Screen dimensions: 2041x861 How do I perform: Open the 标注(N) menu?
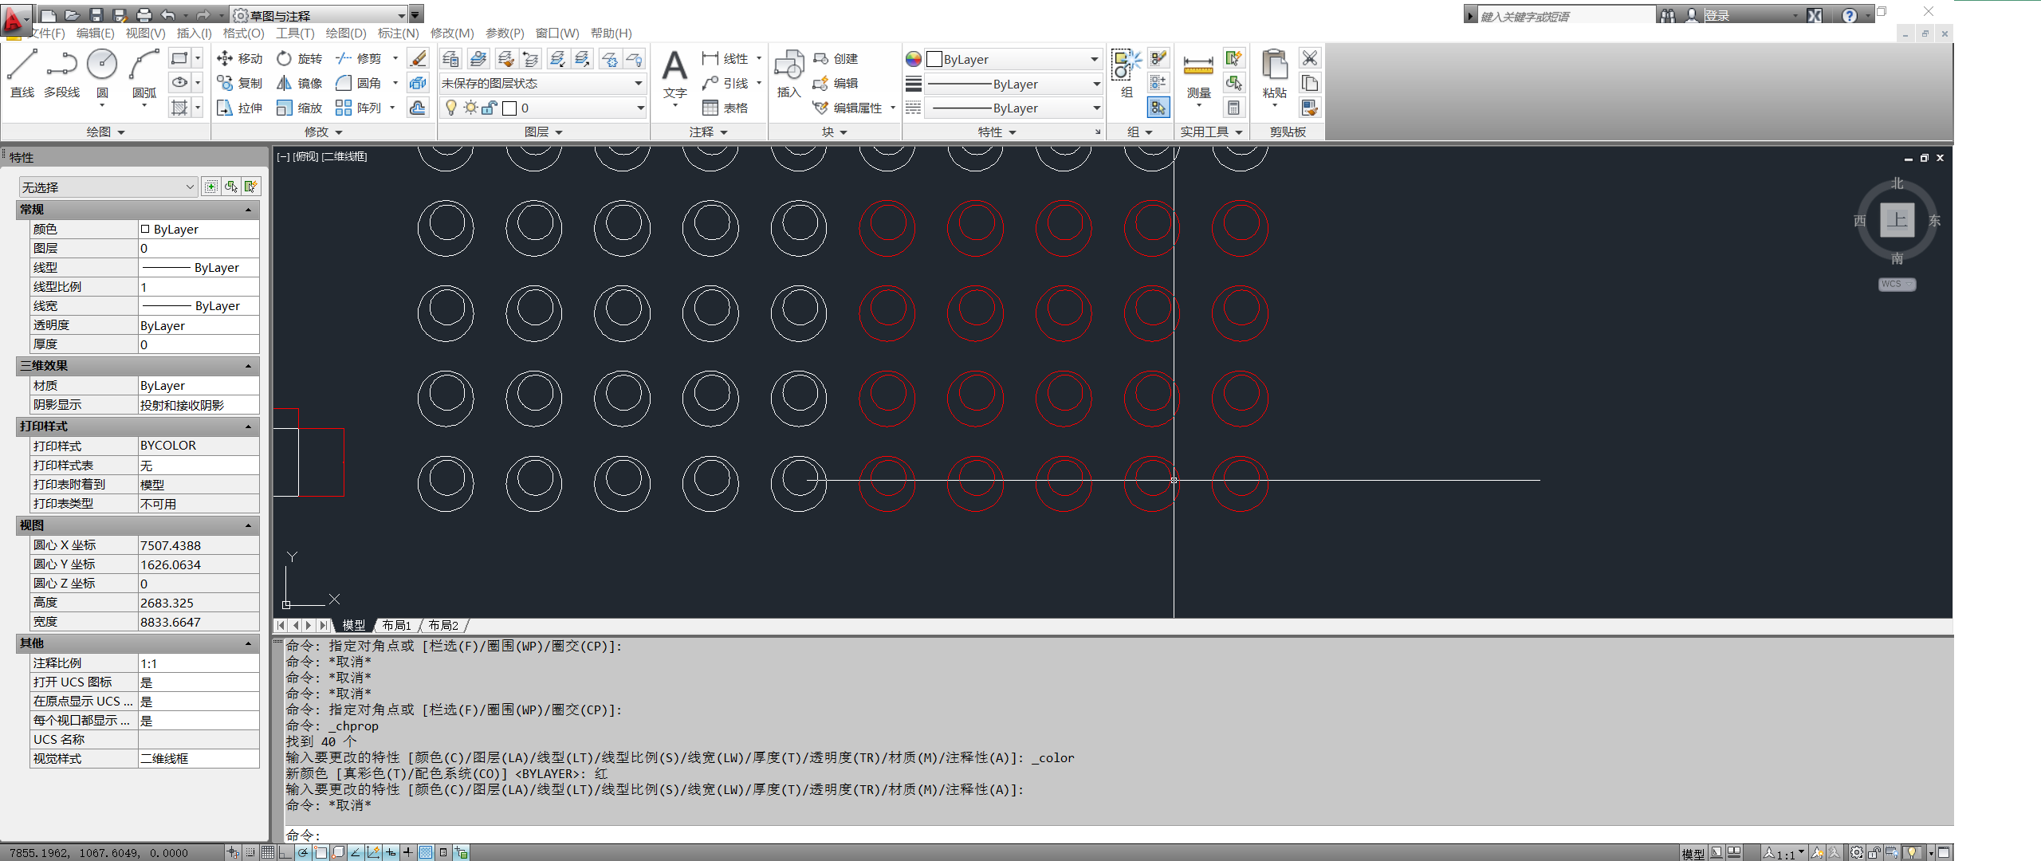click(x=398, y=33)
